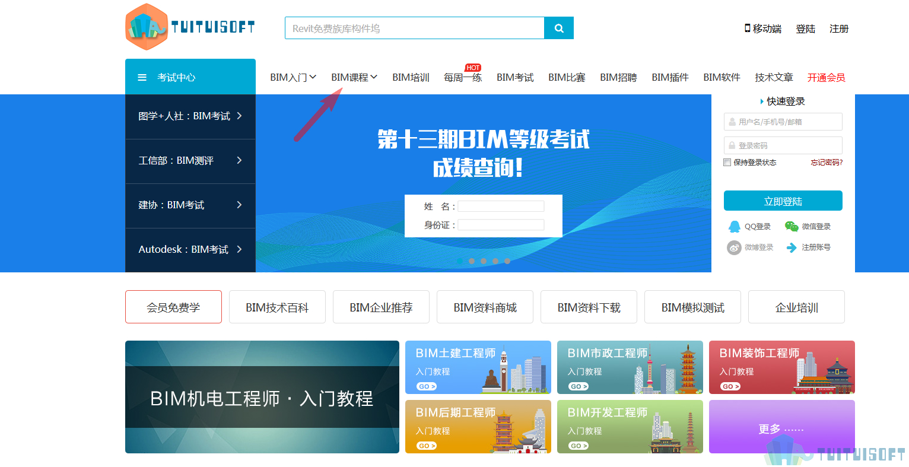This screenshot has height=467, width=909.
Task: Select the second banner carousel dot
Action: point(472,261)
